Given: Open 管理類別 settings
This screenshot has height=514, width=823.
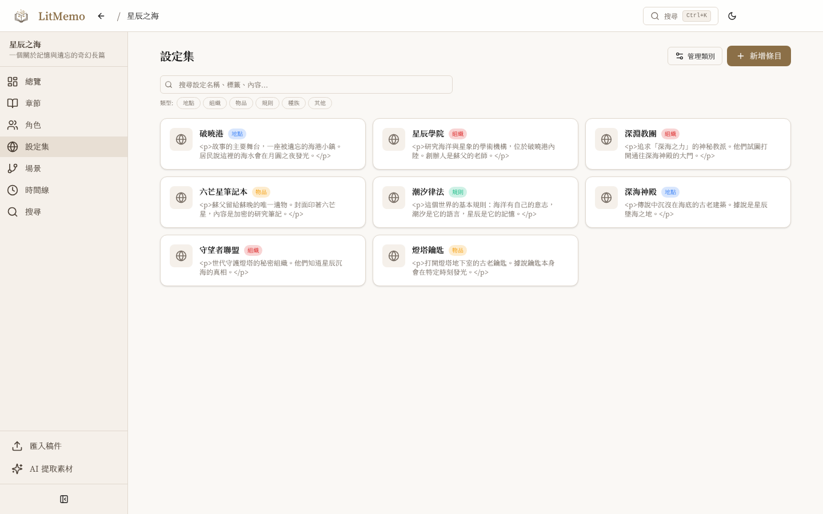Looking at the screenshot, I should tap(695, 56).
